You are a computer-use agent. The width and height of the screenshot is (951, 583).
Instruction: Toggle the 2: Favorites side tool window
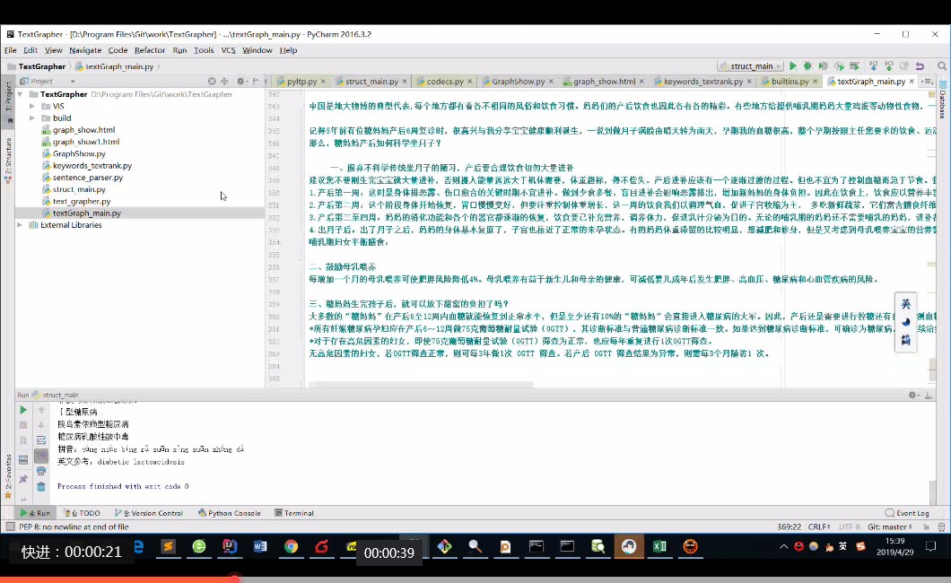pos(8,475)
